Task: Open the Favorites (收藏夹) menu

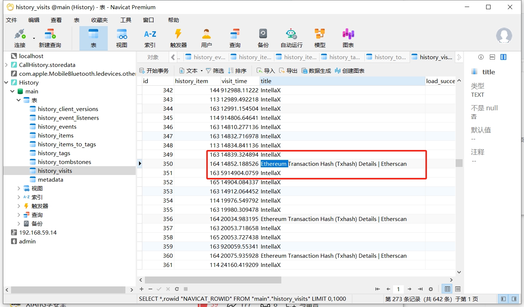Action: 99,20
